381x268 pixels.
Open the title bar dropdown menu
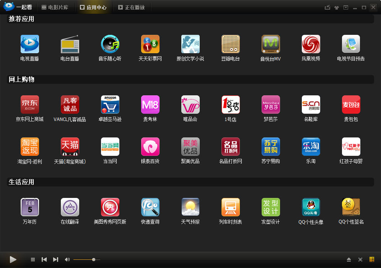point(346,8)
